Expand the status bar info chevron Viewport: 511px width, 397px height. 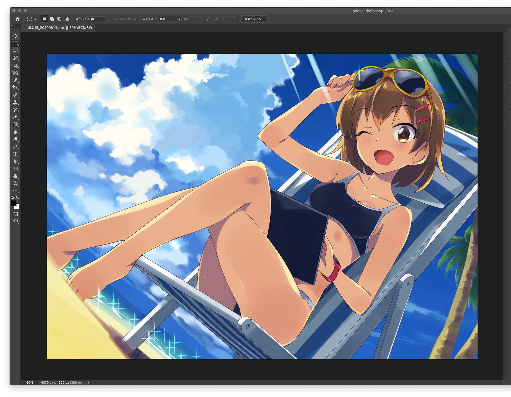pyautogui.click(x=88, y=383)
